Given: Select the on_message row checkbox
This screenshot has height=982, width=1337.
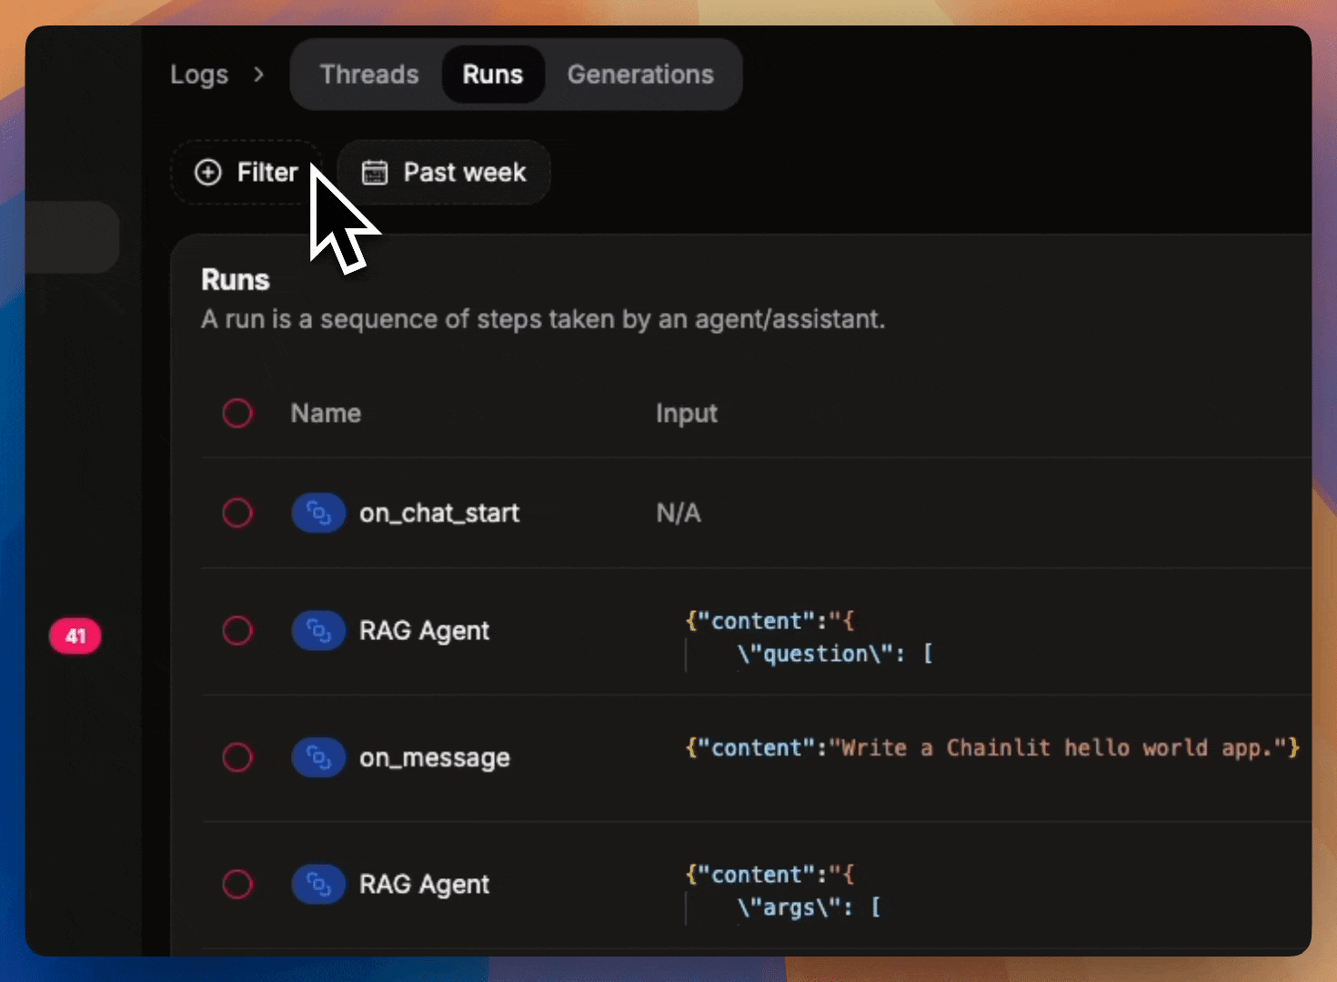Looking at the screenshot, I should click(237, 757).
